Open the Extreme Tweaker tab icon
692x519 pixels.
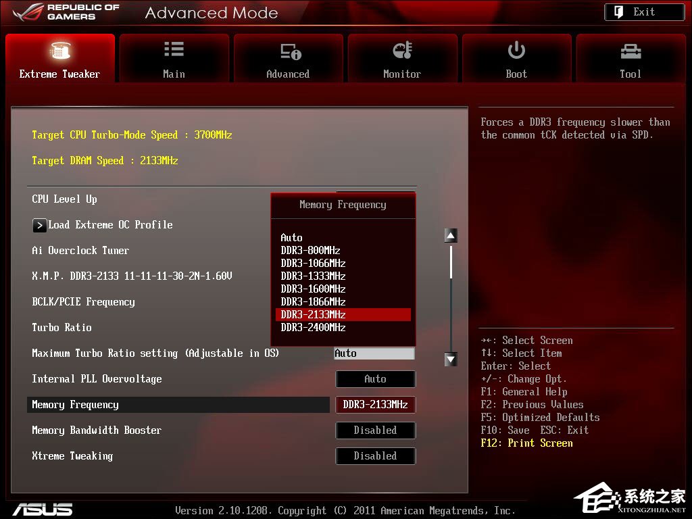pos(60,51)
